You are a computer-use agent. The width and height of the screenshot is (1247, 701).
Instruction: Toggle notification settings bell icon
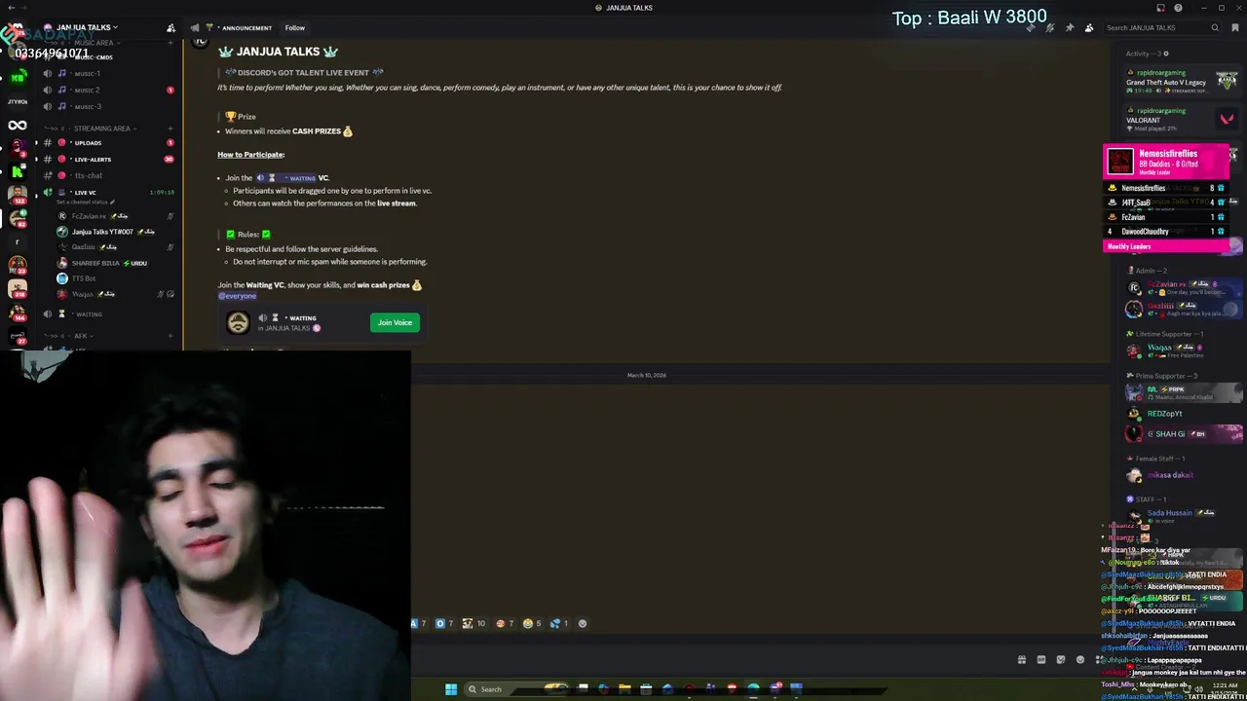pyautogui.click(x=1049, y=28)
